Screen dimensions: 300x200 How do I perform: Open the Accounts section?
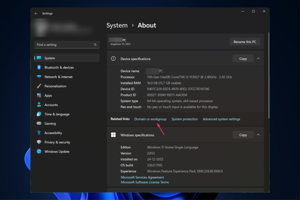[67, 105]
